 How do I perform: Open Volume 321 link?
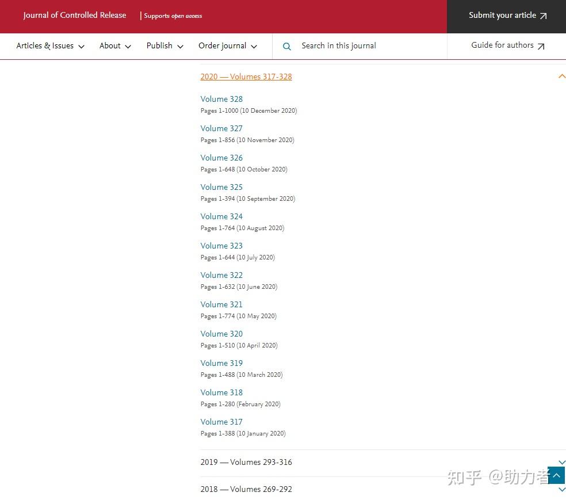click(x=221, y=304)
